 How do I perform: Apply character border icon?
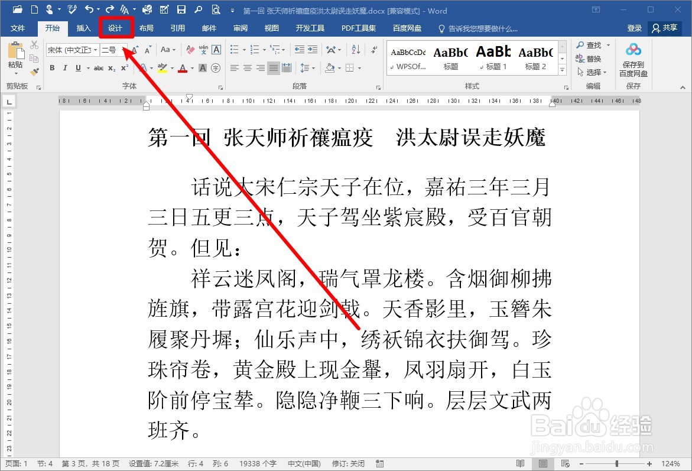click(216, 50)
